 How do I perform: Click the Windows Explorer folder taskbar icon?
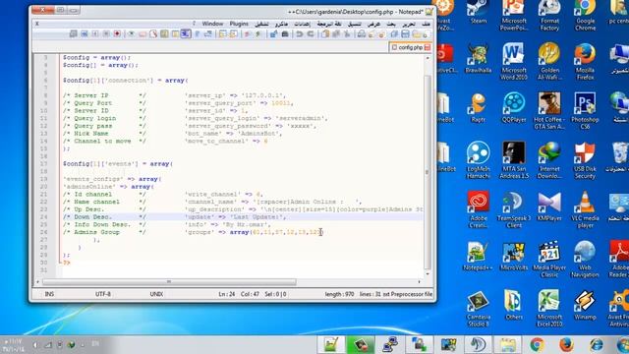tap(507, 344)
